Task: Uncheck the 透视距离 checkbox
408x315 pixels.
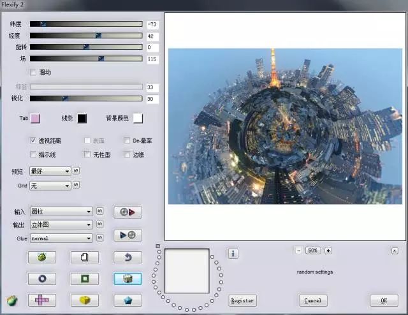Action: (33, 140)
